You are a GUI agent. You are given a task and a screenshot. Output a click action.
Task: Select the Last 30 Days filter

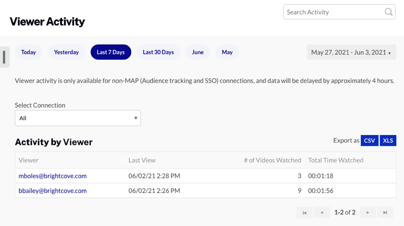point(158,52)
